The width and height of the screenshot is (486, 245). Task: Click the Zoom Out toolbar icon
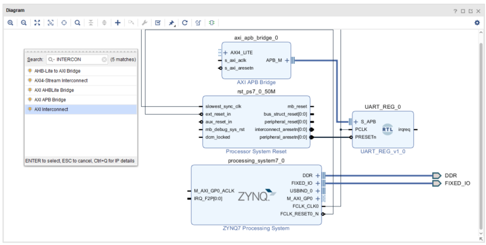[x=23, y=23]
